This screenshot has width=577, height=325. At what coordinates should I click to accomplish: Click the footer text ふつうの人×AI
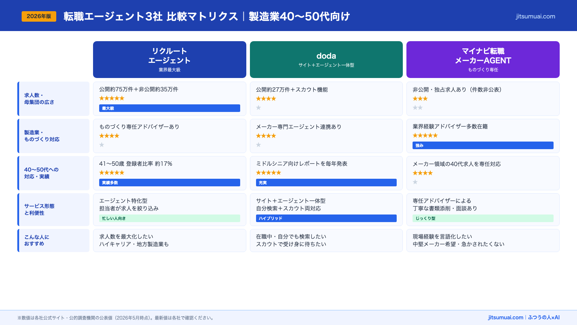(544, 317)
